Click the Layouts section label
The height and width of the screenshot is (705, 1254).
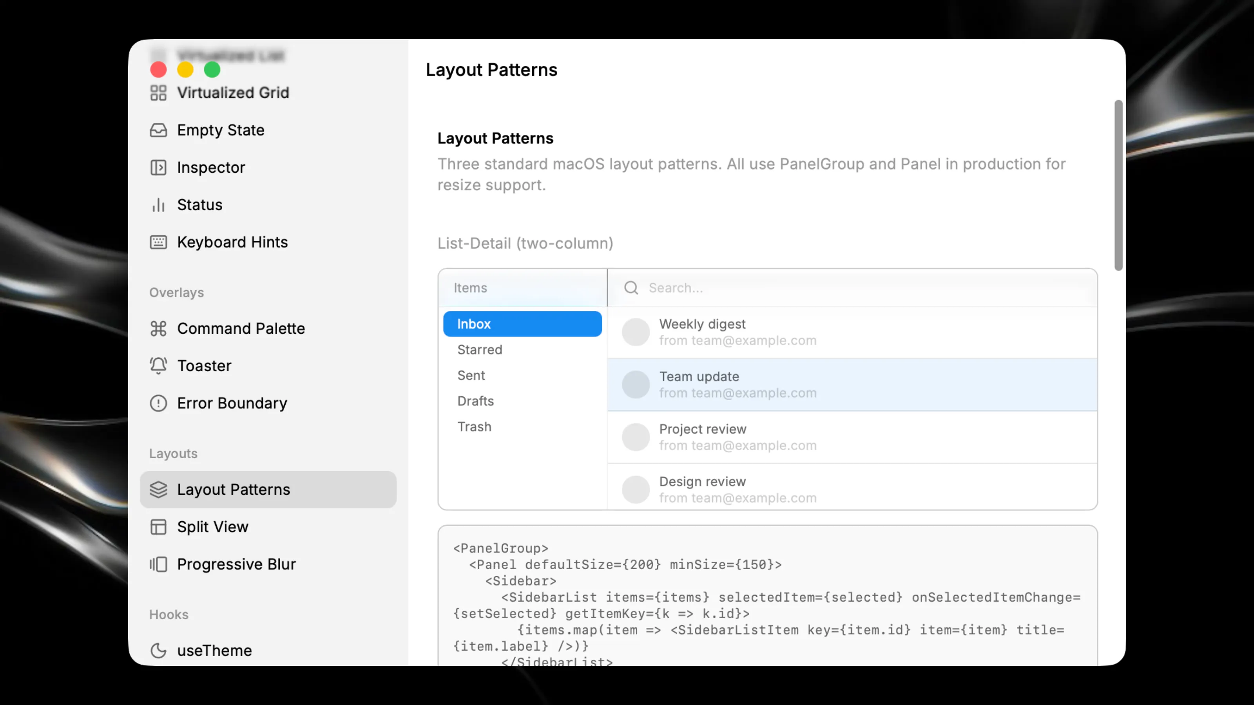173,454
